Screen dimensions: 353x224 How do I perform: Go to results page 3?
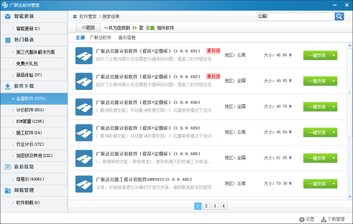tap(215, 206)
